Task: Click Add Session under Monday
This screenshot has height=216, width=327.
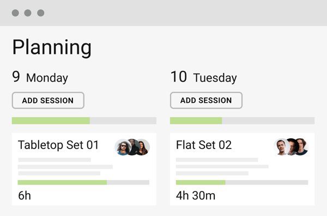Action: point(48,101)
